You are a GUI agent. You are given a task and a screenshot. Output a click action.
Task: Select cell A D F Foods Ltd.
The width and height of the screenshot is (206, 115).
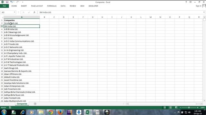tap(22, 44)
